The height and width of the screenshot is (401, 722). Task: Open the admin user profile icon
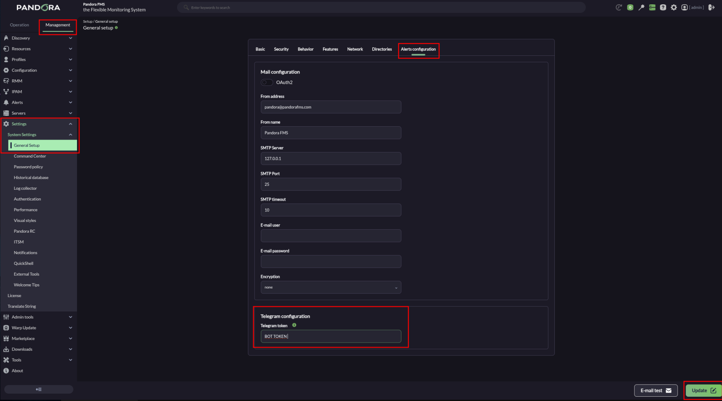click(685, 7)
